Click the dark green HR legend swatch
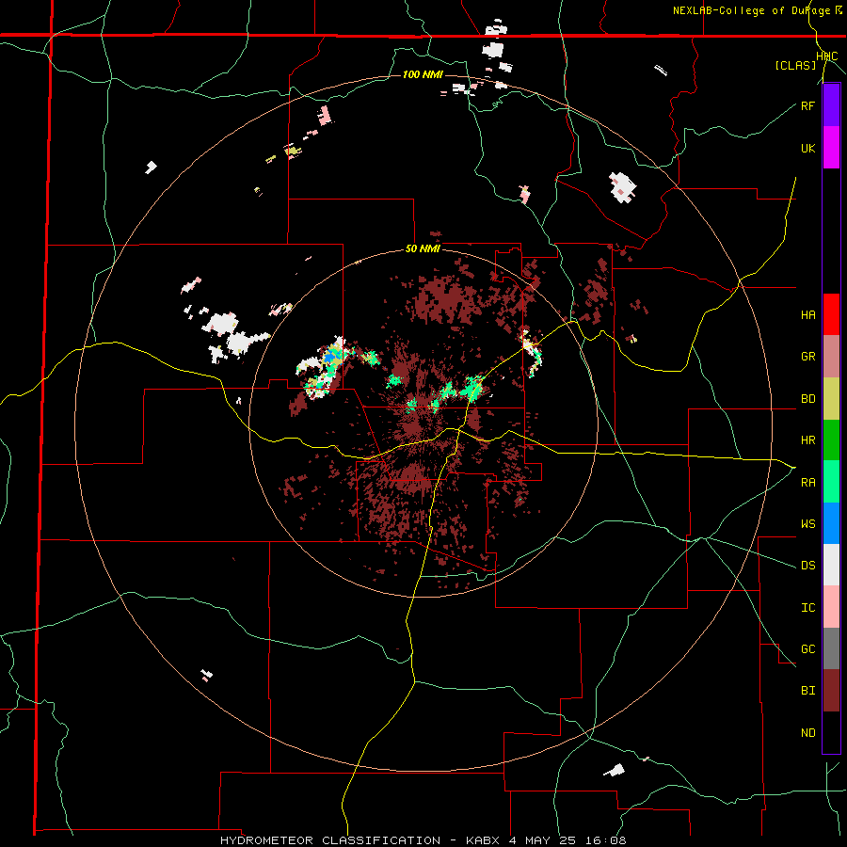This screenshot has height=847, width=847. (831, 439)
